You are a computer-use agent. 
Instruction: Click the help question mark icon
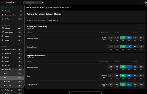pos(146,2)
